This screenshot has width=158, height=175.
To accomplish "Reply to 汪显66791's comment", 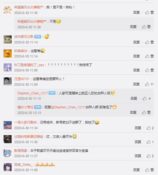I will pos(136,84).
